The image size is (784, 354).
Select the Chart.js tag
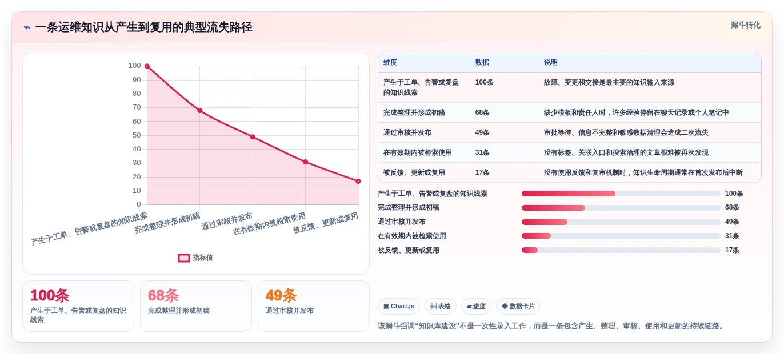(399, 307)
